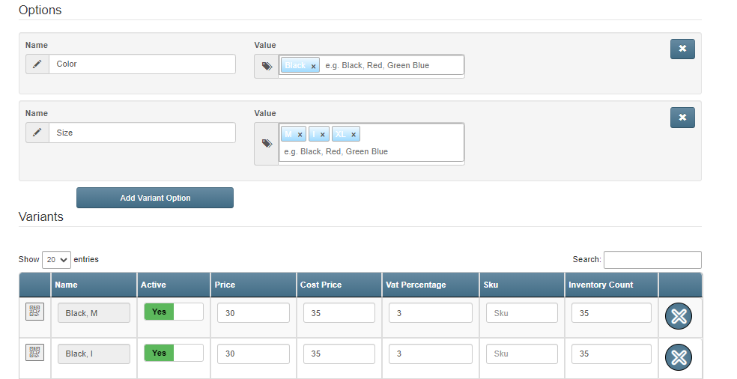This screenshot has width=737, height=379.
Task: Delete the Black, M variant row
Action: (x=679, y=316)
